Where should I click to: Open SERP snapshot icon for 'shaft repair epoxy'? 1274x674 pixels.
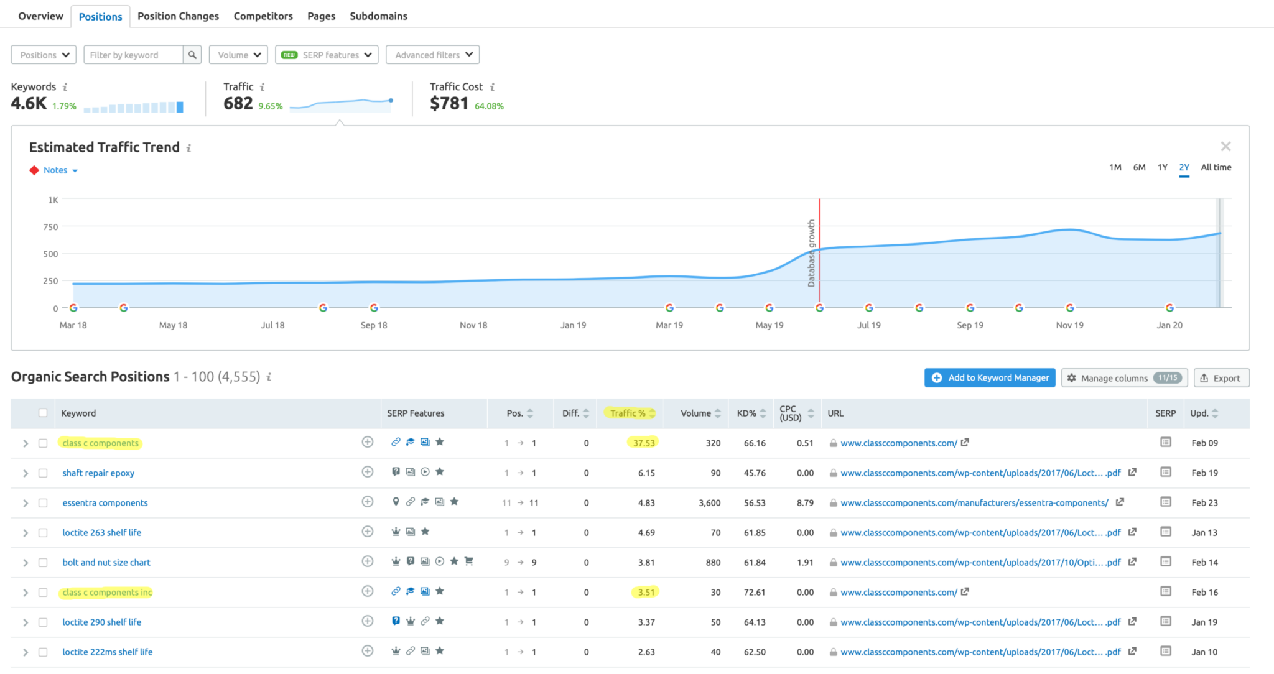click(x=1166, y=472)
